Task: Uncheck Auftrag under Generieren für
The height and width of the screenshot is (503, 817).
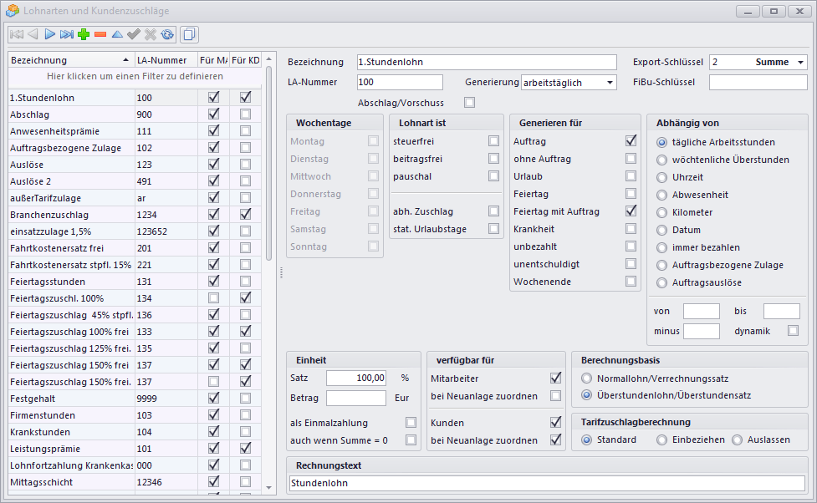Action: [x=631, y=140]
